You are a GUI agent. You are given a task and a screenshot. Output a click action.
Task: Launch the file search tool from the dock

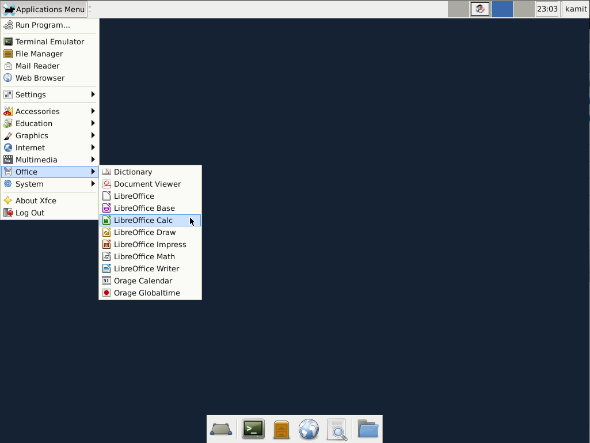click(337, 429)
